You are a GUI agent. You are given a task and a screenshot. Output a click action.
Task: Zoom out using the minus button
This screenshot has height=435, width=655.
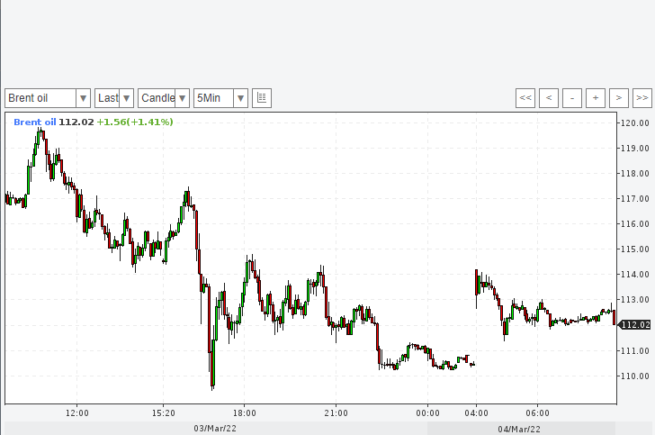[572, 98]
